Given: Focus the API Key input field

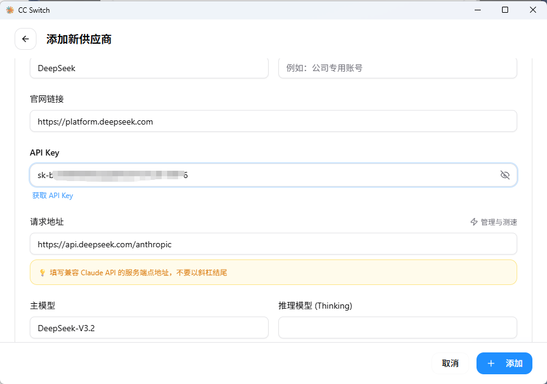Looking at the screenshot, I should click(x=261, y=175).
